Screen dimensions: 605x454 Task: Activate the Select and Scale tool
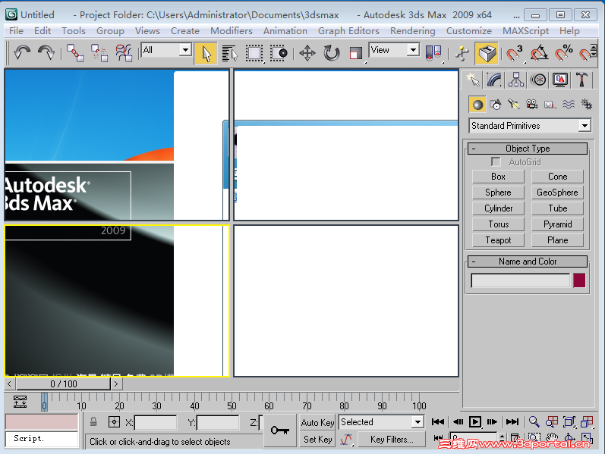click(356, 53)
